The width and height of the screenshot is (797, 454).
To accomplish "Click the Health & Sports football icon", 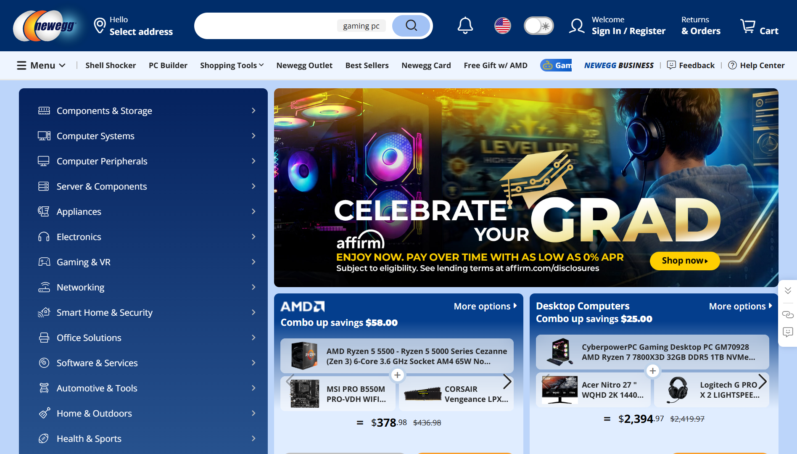I will click(44, 438).
